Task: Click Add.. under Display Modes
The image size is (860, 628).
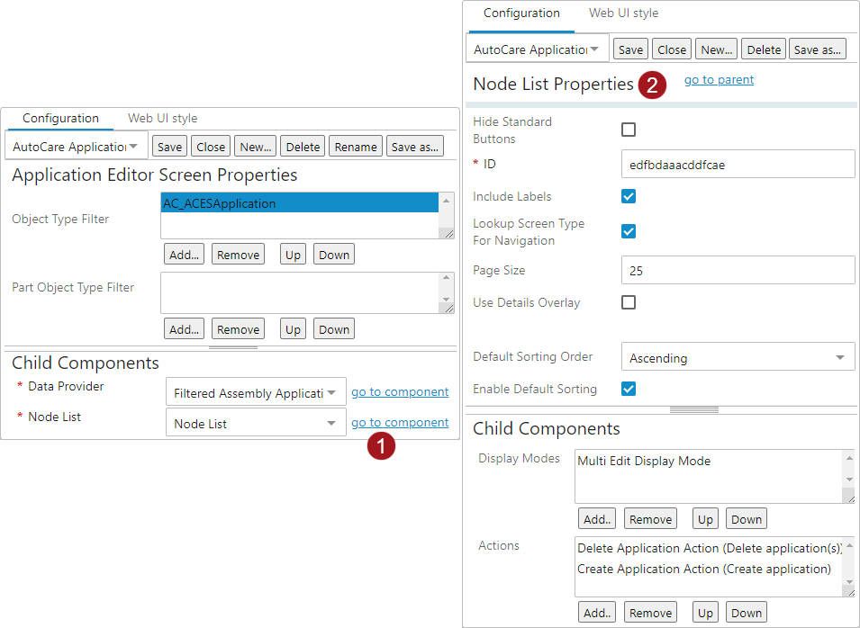Action: point(597,519)
